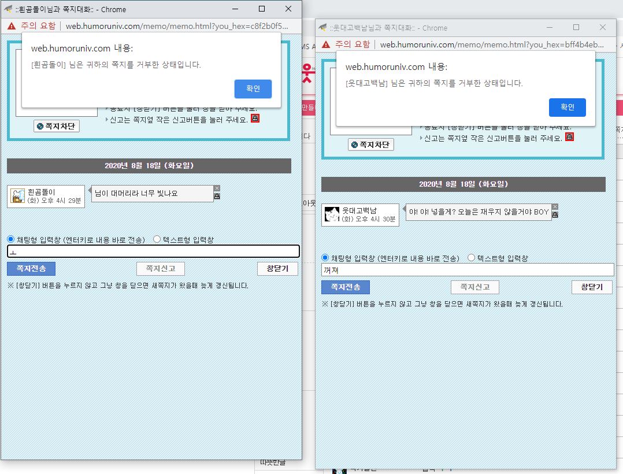
Task: Send the memo with 쪽지전송 in the 웃대고백남 window
Action: point(345,287)
